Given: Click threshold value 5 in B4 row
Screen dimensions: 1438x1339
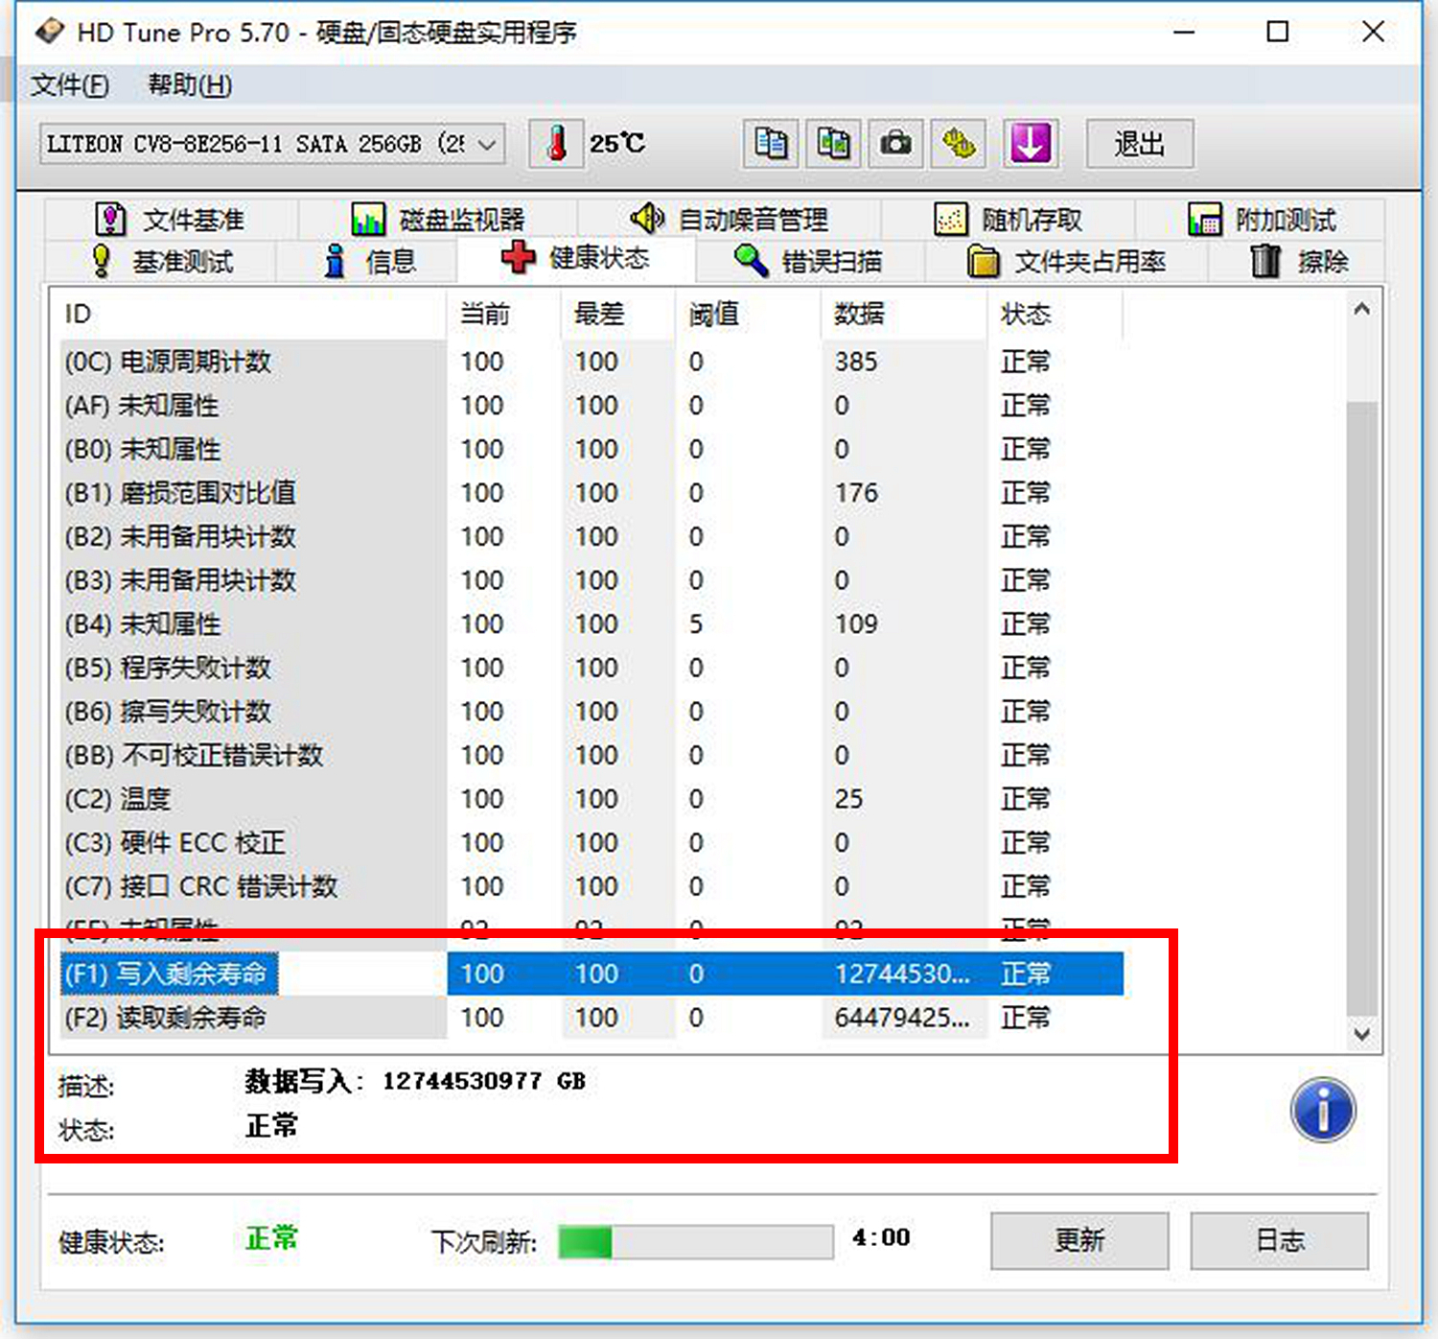Looking at the screenshot, I should pyautogui.click(x=696, y=624).
